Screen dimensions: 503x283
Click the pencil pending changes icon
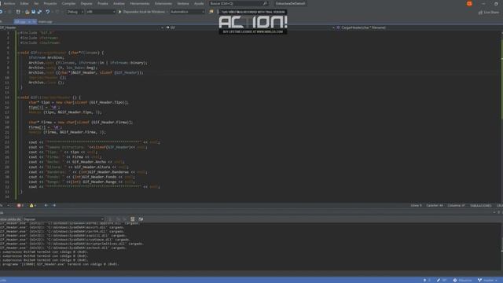coord(439,280)
